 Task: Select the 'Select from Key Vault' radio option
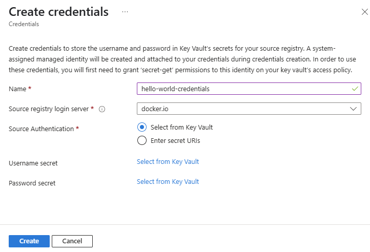pyautogui.click(x=142, y=127)
